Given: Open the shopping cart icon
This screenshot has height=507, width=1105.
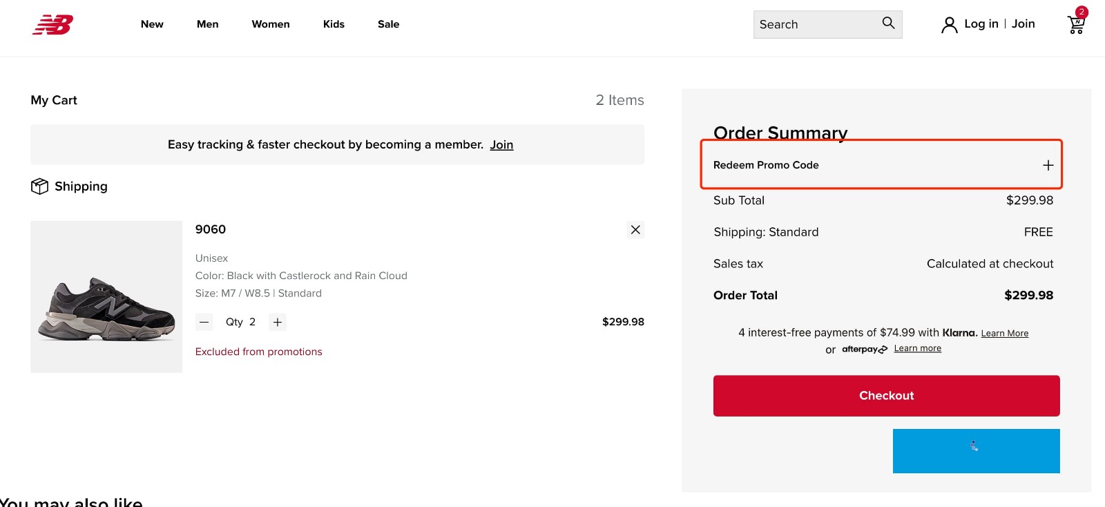Looking at the screenshot, I should click(1075, 25).
